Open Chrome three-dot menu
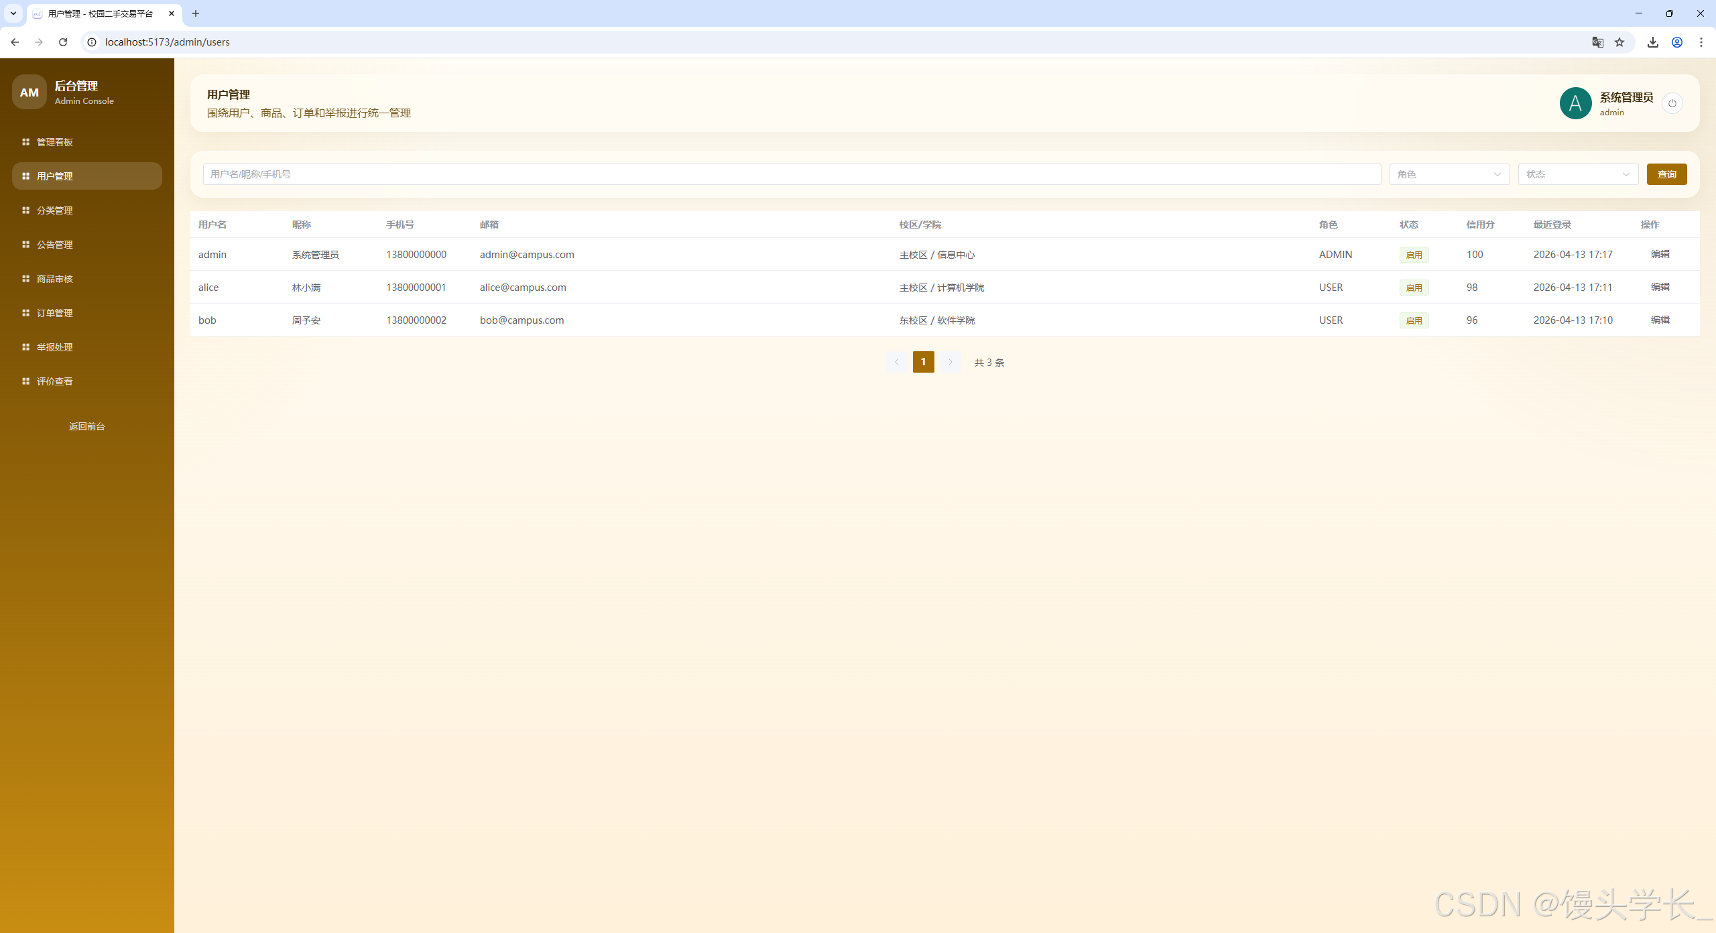The height and width of the screenshot is (933, 1716). click(1701, 42)
